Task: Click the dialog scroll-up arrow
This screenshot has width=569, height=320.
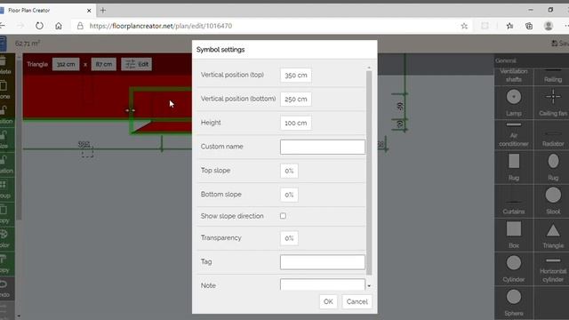Action: pos(369,68)
